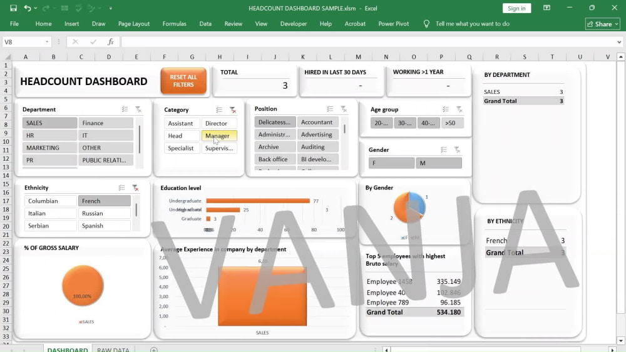Toggle multi-select on Gender slicer
The height and width of the screenshot is (352, 626).
pos(444,149)
